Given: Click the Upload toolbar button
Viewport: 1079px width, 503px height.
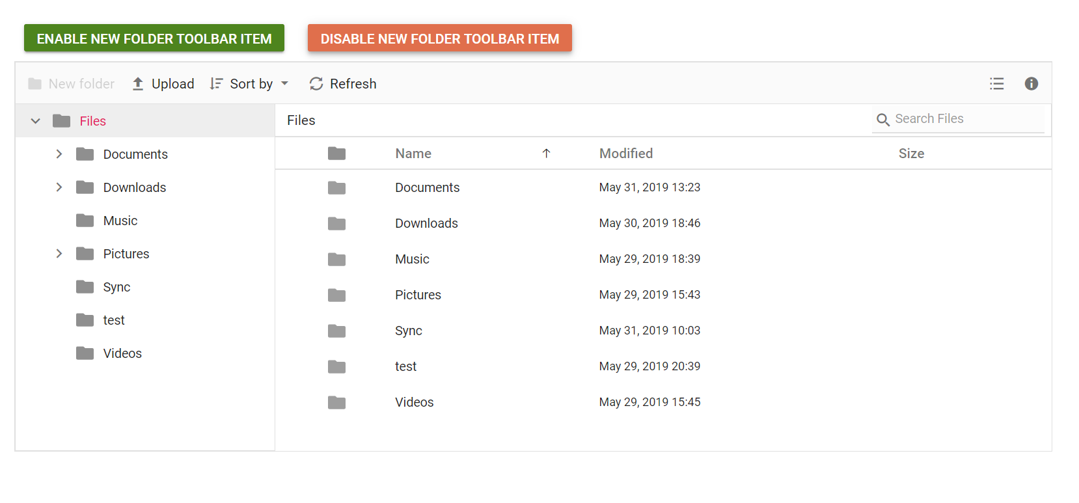Looking at the screenshot, I should pos(163,84).
